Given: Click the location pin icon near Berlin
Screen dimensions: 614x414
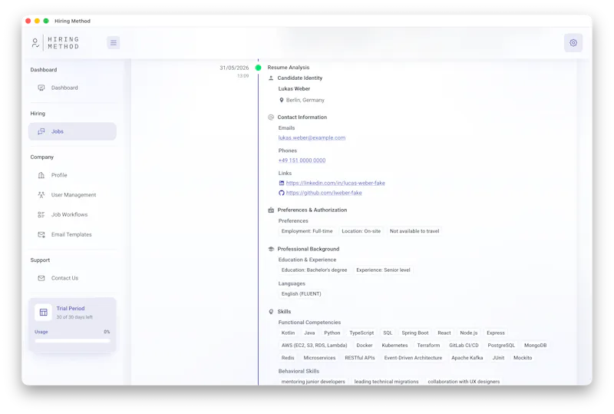Looking at the screenshot, I should coord(281,100).
